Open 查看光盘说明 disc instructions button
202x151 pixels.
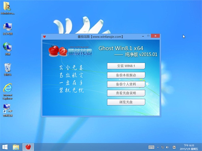126,93
